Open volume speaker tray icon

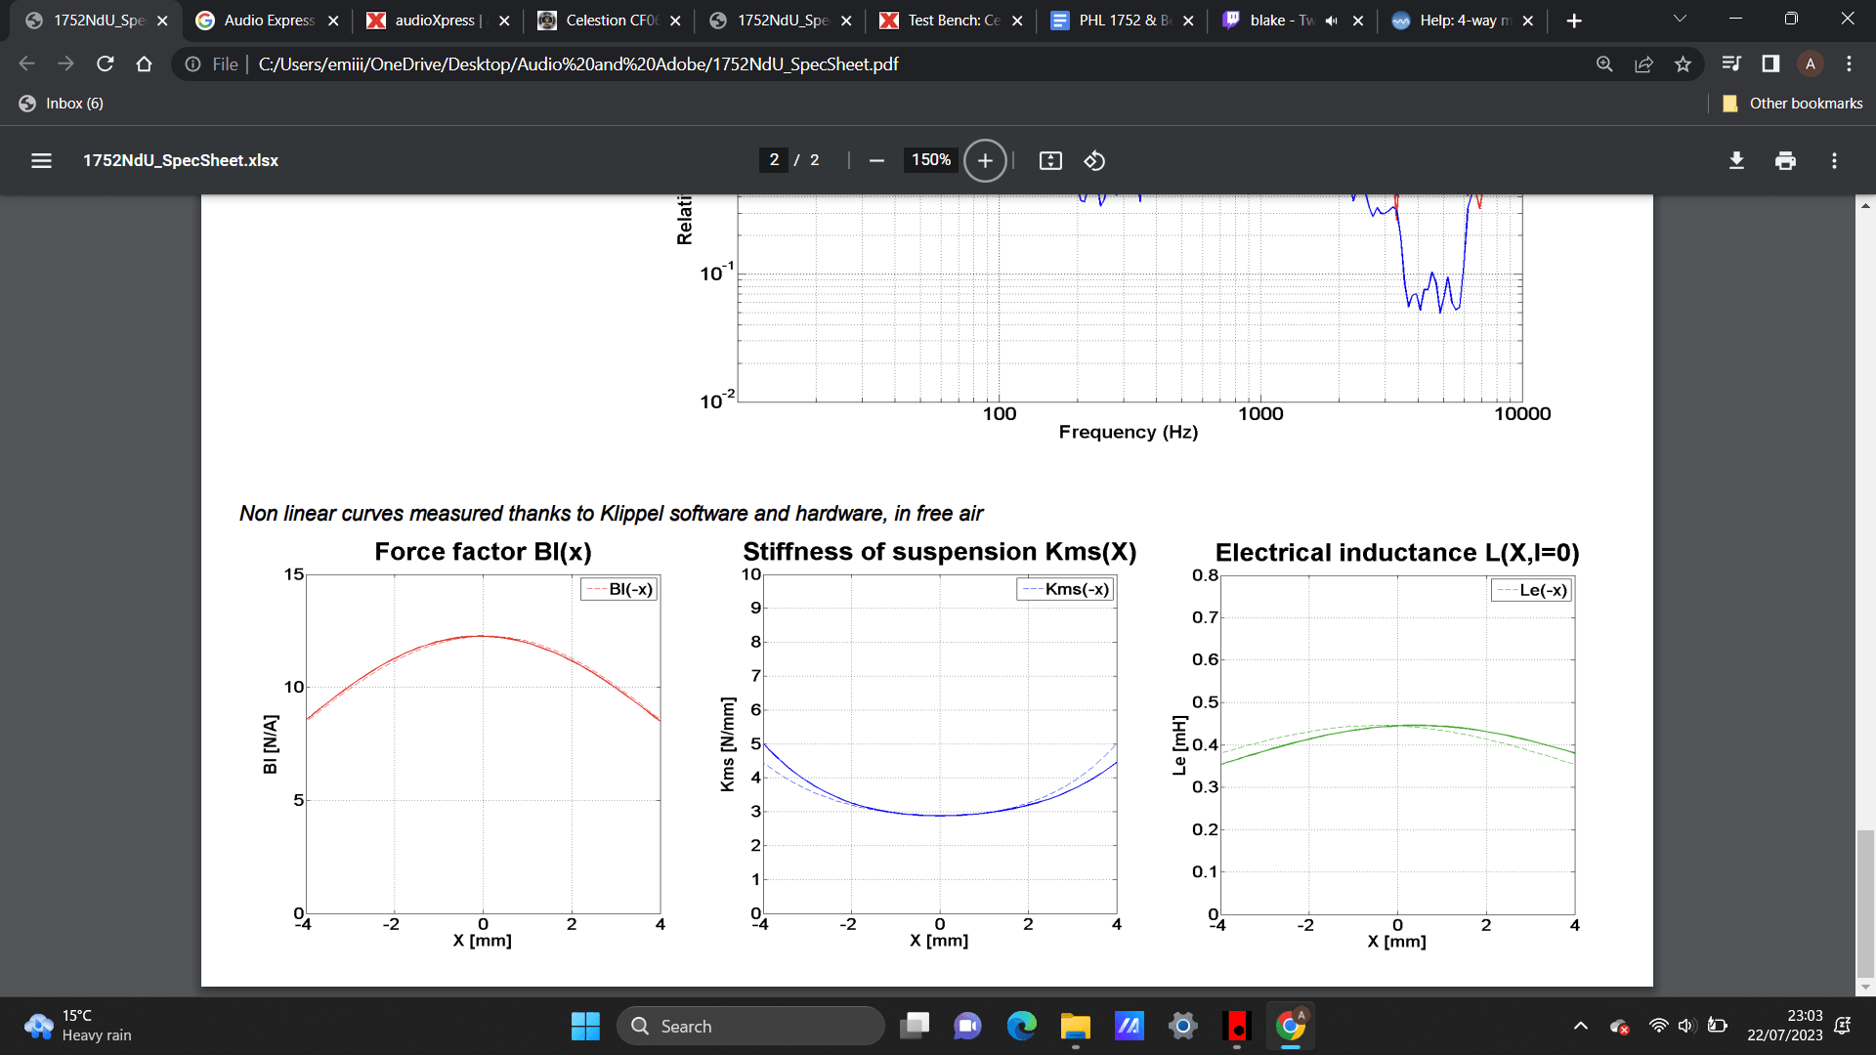[1686, 1026]
